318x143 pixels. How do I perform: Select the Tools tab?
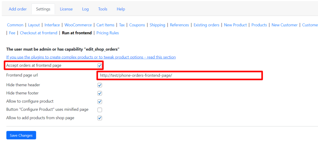coord(103,9)
